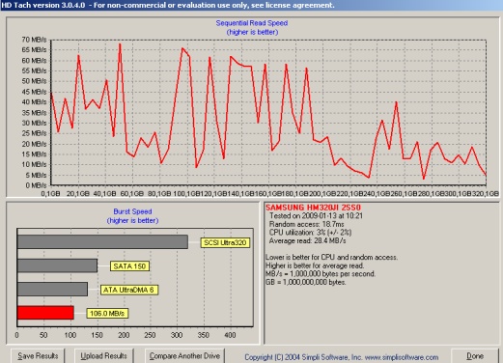Click the Save Results button
Image resolution: width=503 pixels, height=363 pixels.
click(x=38, y=355)
